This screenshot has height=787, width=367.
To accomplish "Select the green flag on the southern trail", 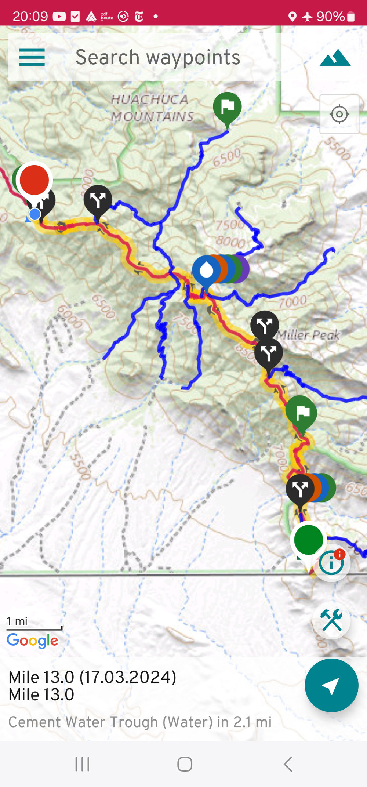I will coord(301,413).
